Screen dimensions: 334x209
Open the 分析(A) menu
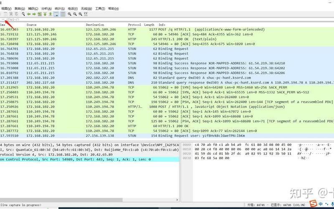[46, 9]
